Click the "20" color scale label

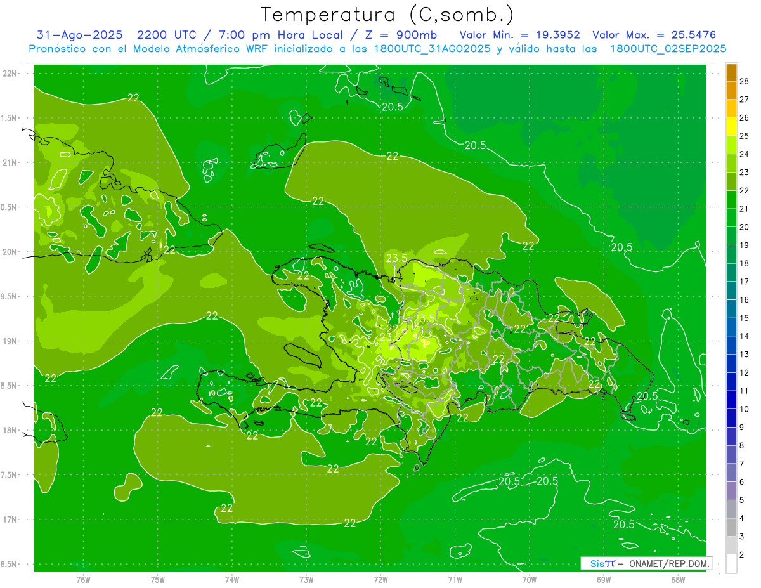tap(745, 227)
